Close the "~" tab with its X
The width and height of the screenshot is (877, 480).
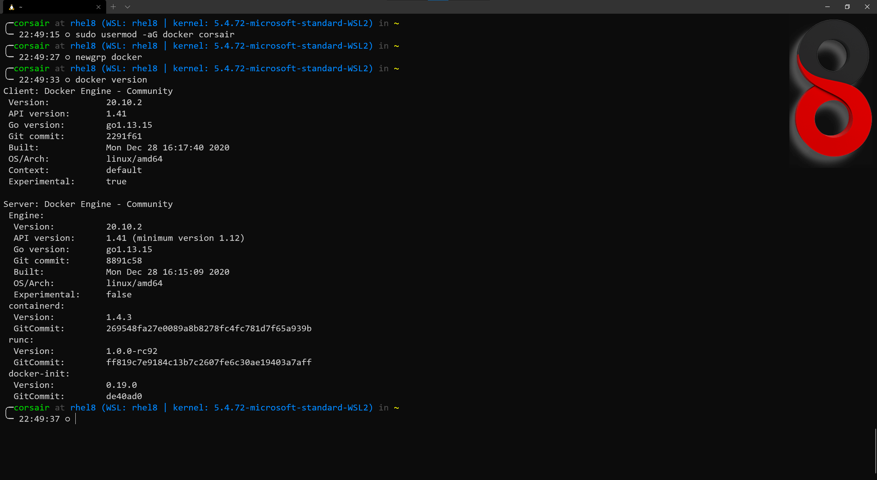(98, 7)
